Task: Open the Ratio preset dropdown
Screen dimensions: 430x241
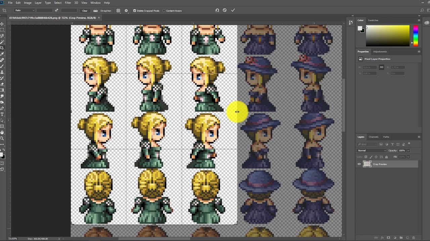Action: point(25,10)
